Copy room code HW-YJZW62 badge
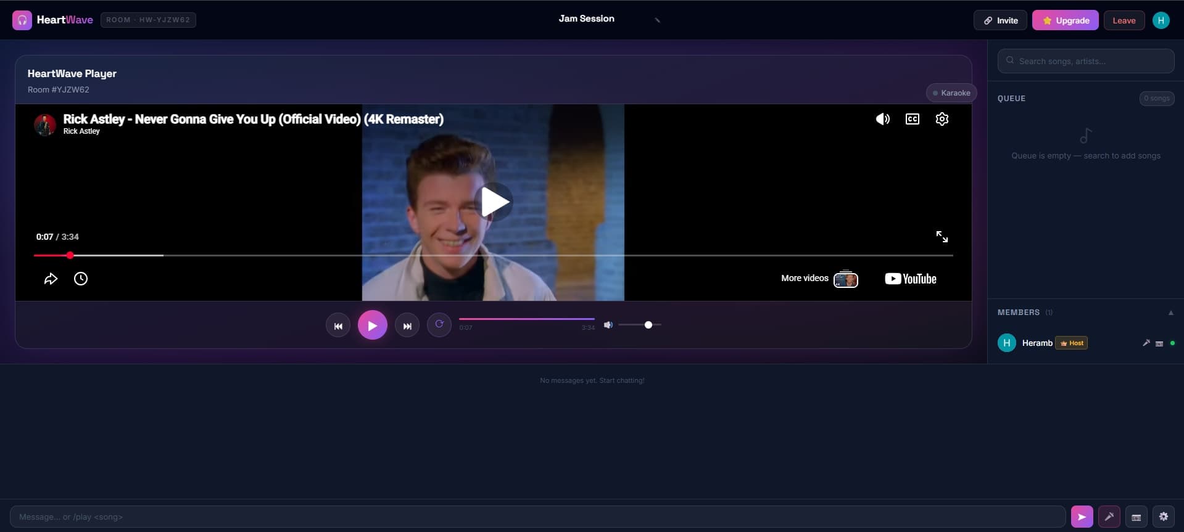This screenshot has width=1184, height=532. (148, 20)
